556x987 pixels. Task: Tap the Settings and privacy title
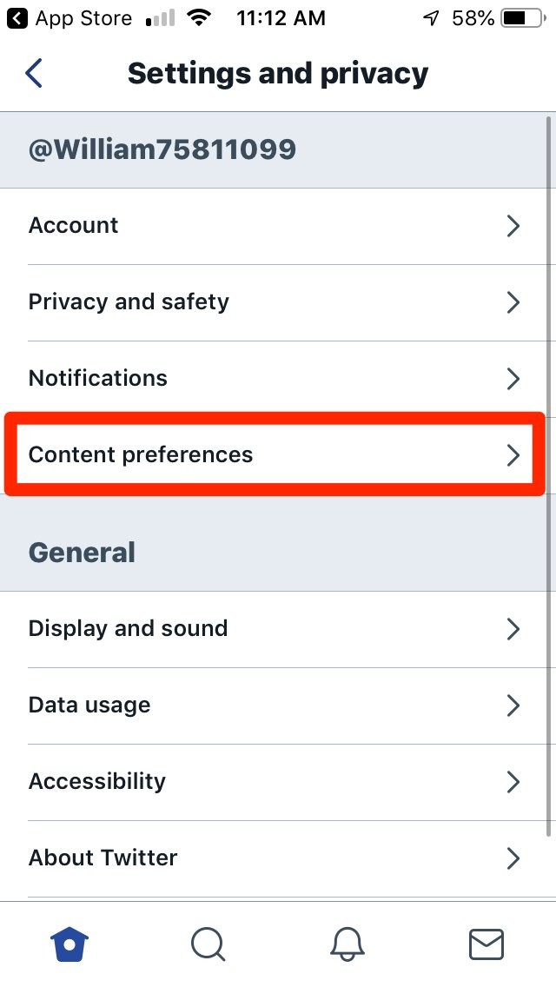278,74
